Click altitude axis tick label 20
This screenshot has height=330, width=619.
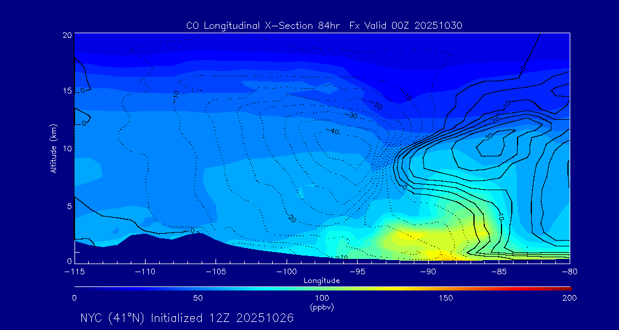(x=66, y=34)
